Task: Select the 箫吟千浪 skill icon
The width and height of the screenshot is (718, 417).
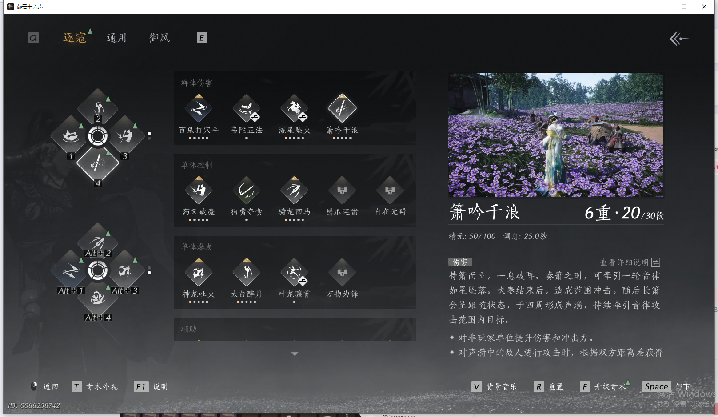Action: pyautogui.click(x=342, y=108)
